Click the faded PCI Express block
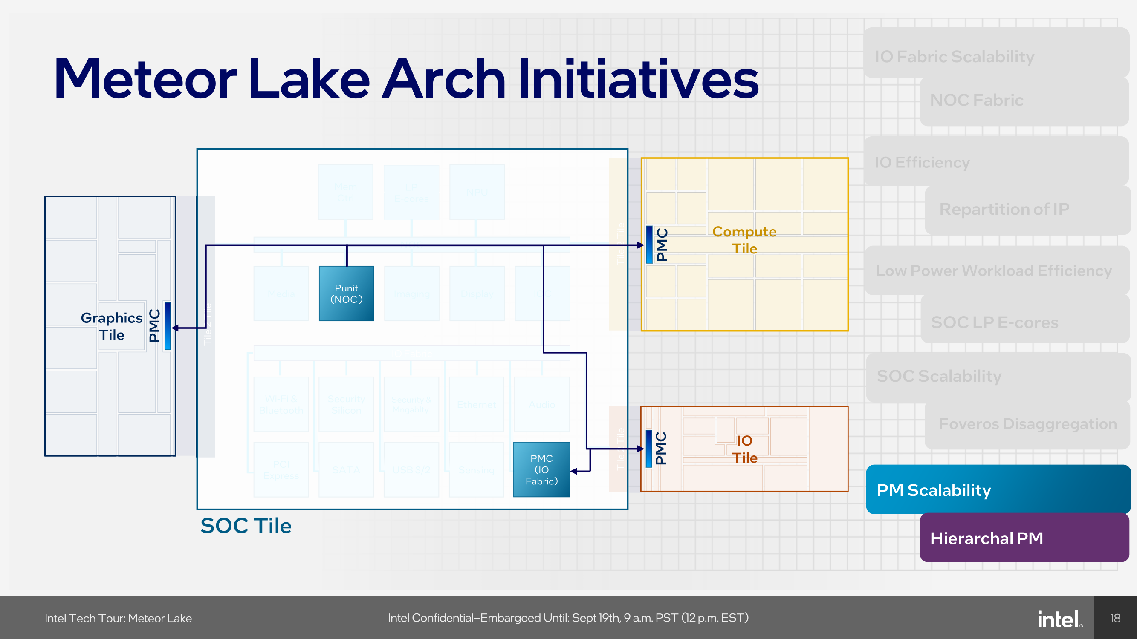Screen dimensions: 1137x639 point(281,469)
